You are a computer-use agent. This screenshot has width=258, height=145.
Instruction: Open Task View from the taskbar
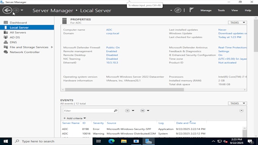pyautogui.click(x=99, y=141)
